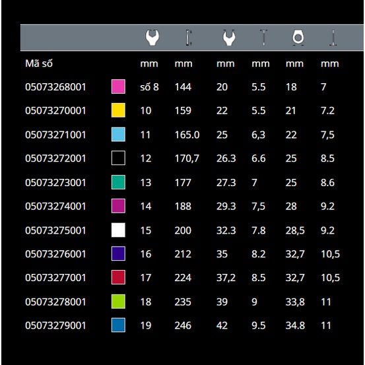This screenshot has height=365, width=365.
Task: Click the length value 188
Action: point(183,206)
